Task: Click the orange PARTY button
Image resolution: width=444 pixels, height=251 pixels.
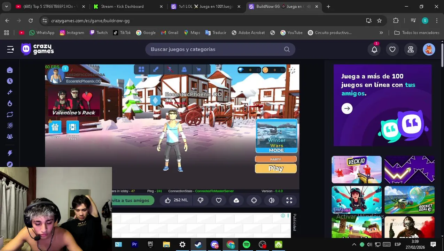Action: [276, 159]
